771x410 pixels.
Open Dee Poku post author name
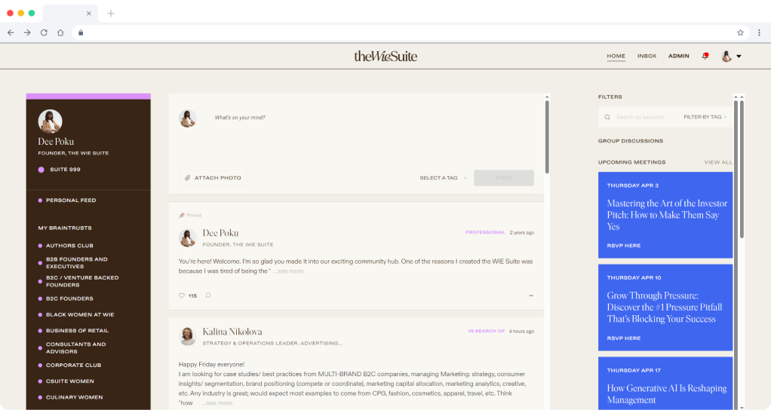click(x=220, y=233)
